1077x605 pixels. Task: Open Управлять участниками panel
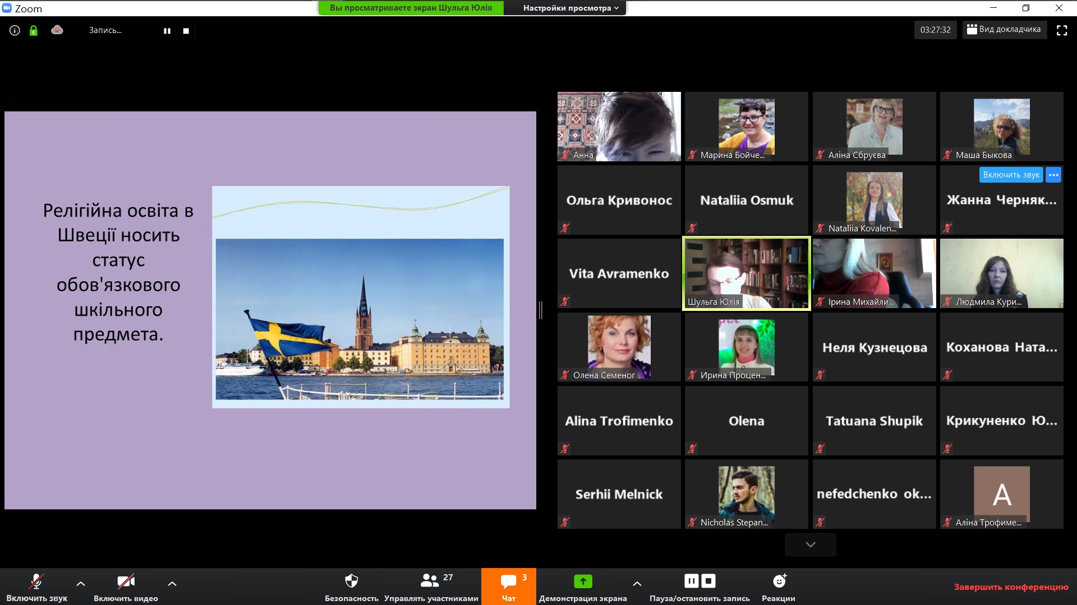click(431, 587)
